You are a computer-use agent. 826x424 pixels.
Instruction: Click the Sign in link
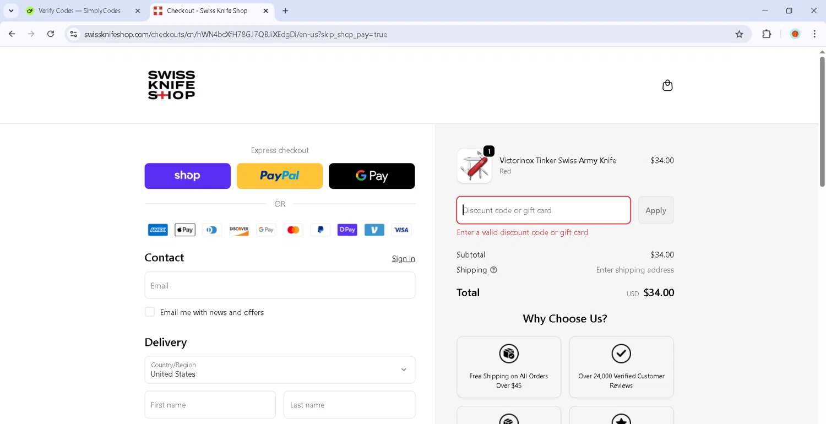point(403,259)
